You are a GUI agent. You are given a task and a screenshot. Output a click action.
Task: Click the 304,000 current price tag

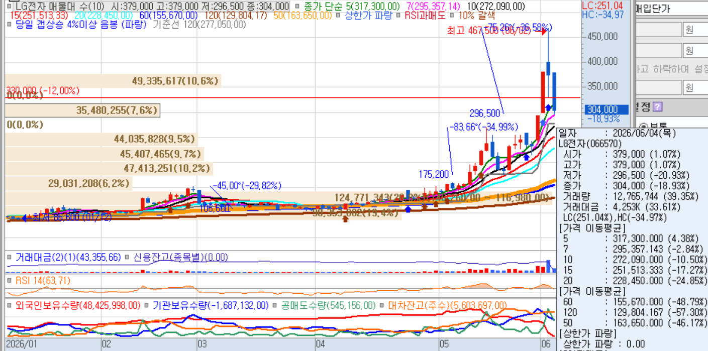[x=606, y=109]
